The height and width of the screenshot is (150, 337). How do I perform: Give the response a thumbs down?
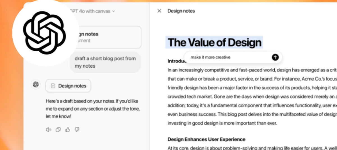pos(77,130)
